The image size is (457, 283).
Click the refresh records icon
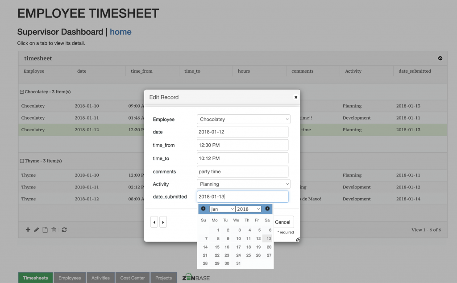[64, 229]
